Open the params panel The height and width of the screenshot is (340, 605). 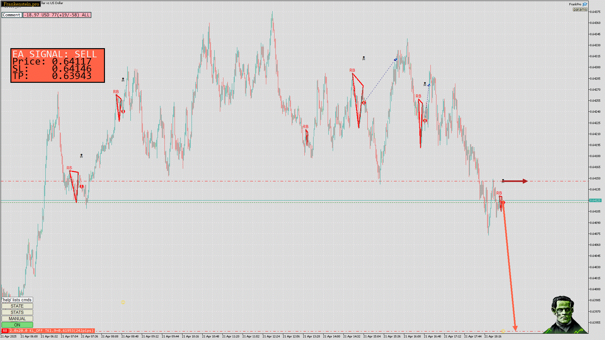(x=580, y=9)
